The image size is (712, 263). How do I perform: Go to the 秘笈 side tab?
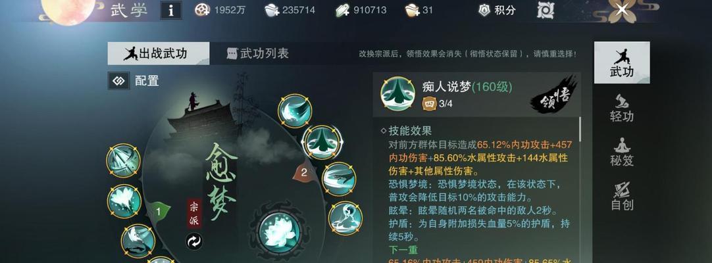tap(622, 152)
